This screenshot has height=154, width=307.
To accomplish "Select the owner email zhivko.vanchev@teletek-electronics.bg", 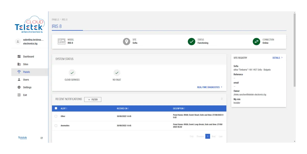I will (x=250, y=94).
